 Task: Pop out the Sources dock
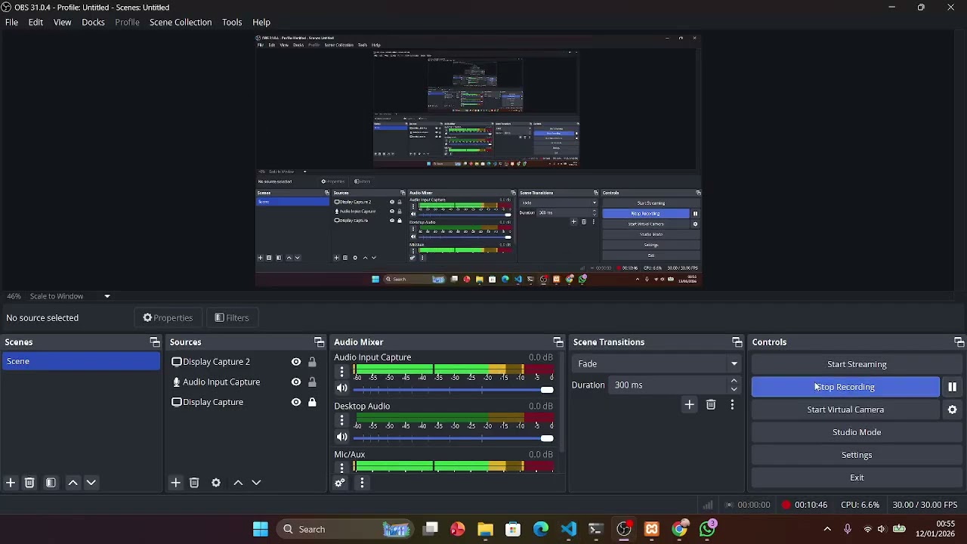click(x=319, y=342)
